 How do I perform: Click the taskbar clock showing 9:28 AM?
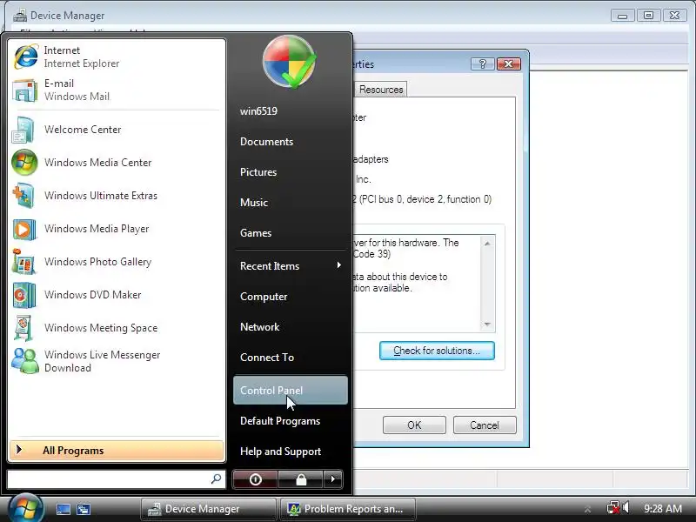(x=663, y=509)
